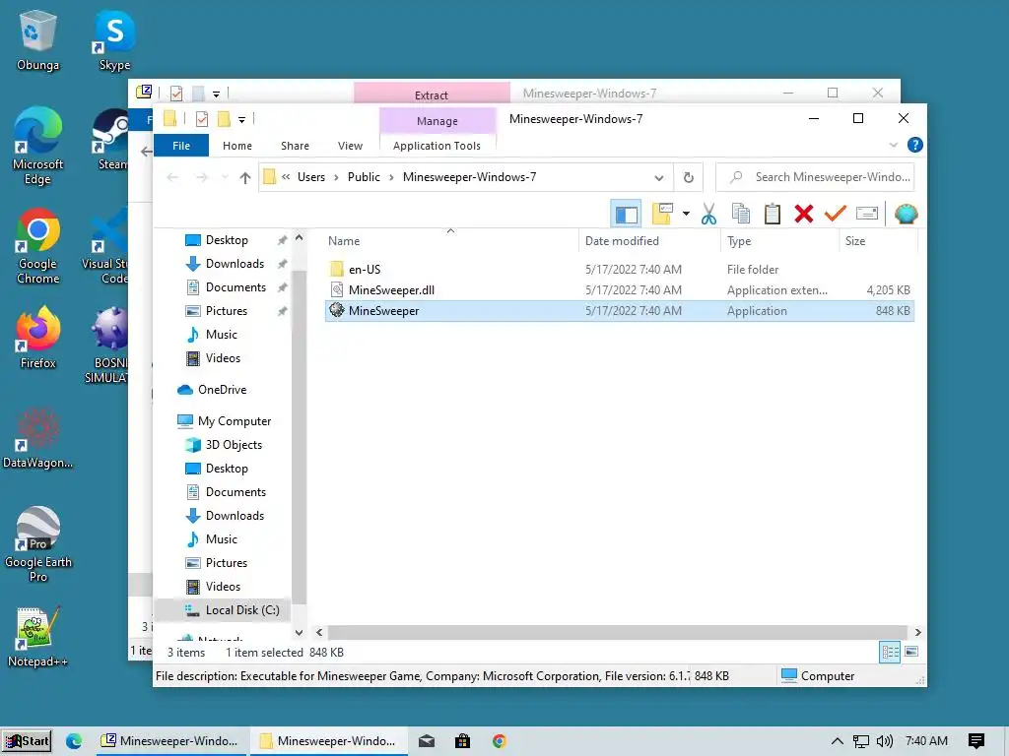Show hidden system tray icons
This screenshot has height=756, width=1009.
click(x=837, y=741)
